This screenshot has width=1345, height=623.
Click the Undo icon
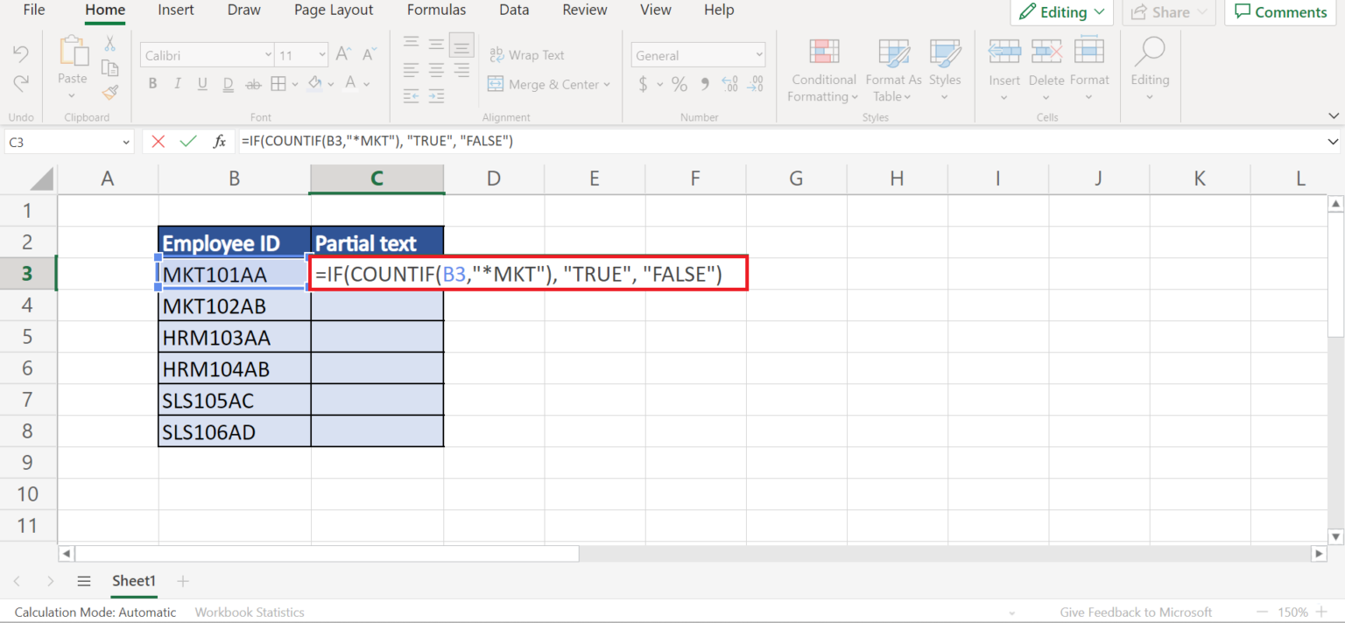click(21, 54)
